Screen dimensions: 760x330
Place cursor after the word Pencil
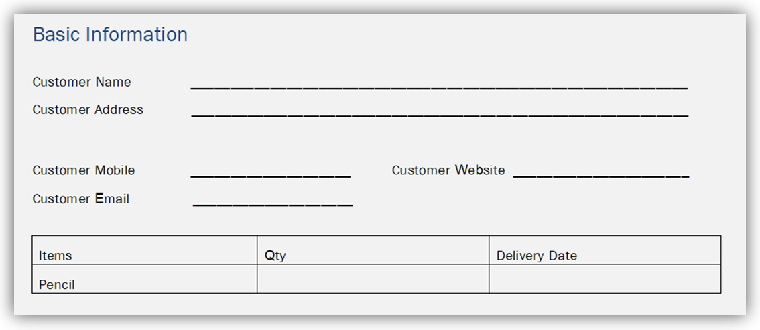76,285
